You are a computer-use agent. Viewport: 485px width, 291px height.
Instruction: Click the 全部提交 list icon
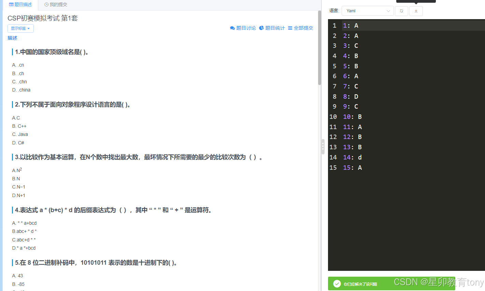click(290, 28)
